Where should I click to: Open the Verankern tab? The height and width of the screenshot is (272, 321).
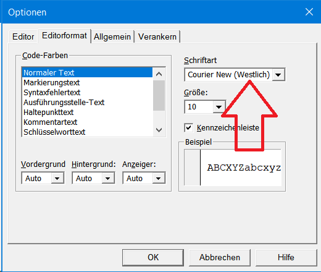click(157, 36)
